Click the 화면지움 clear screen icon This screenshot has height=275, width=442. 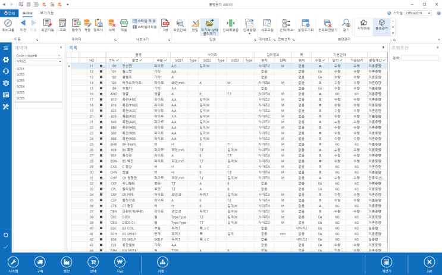click(47, 23)
